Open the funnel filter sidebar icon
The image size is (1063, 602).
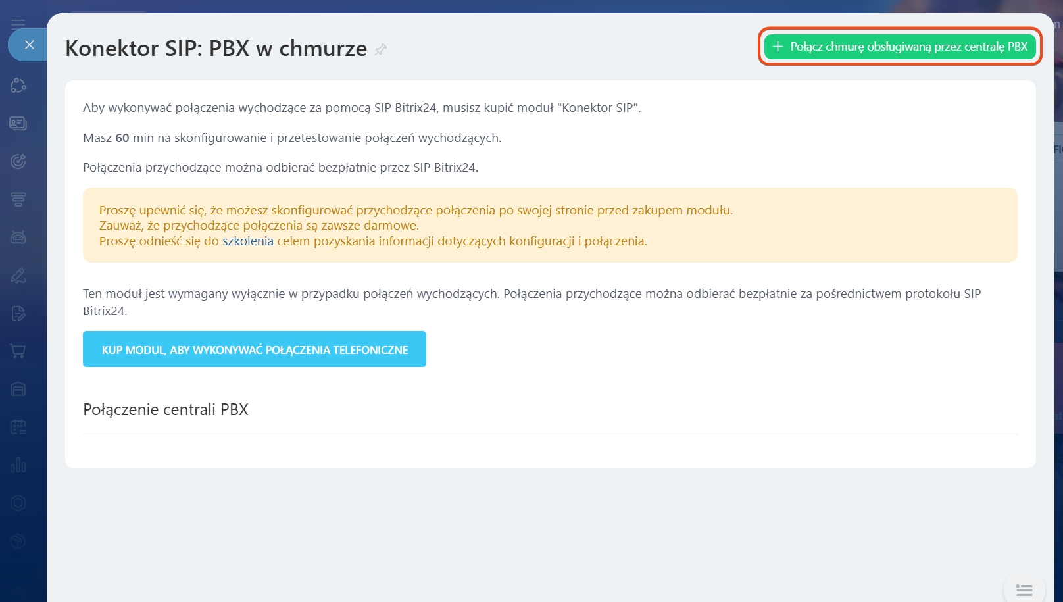click(18, 199)
